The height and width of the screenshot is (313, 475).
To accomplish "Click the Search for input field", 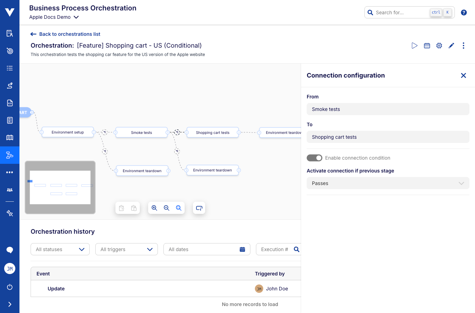I will pos(400,12).
